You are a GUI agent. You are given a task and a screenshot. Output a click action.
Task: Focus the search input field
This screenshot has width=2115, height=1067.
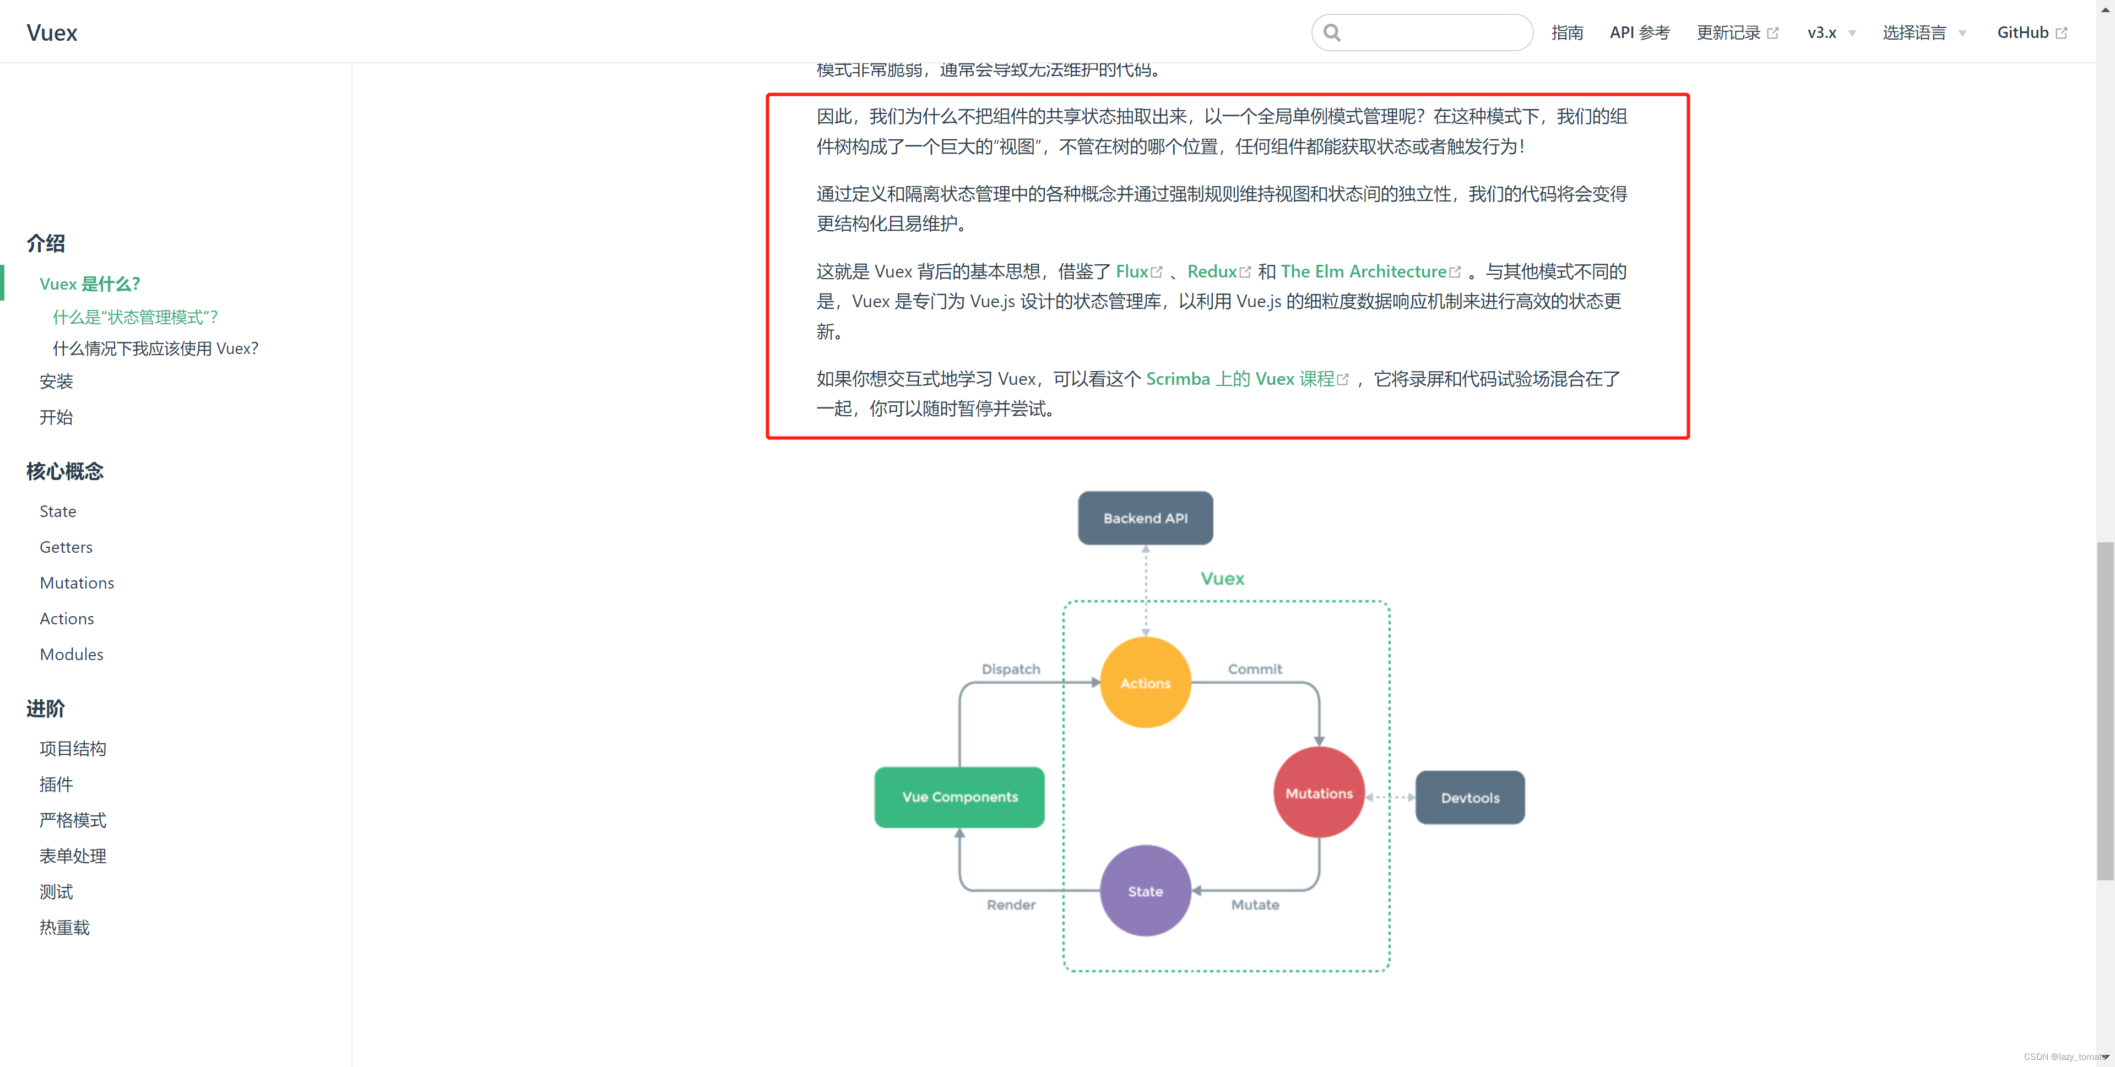coord(1422,33)
